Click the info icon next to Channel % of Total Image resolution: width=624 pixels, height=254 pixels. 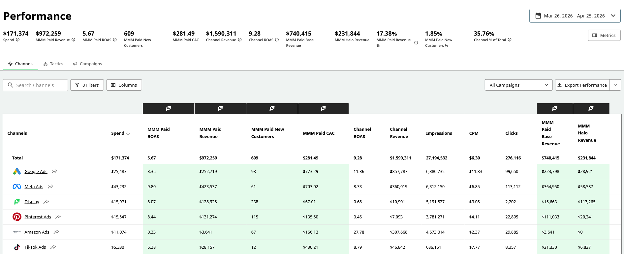(x=510, y=40)
